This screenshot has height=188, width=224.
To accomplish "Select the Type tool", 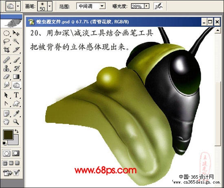I will pyautogui.click(x=16, y=95).
